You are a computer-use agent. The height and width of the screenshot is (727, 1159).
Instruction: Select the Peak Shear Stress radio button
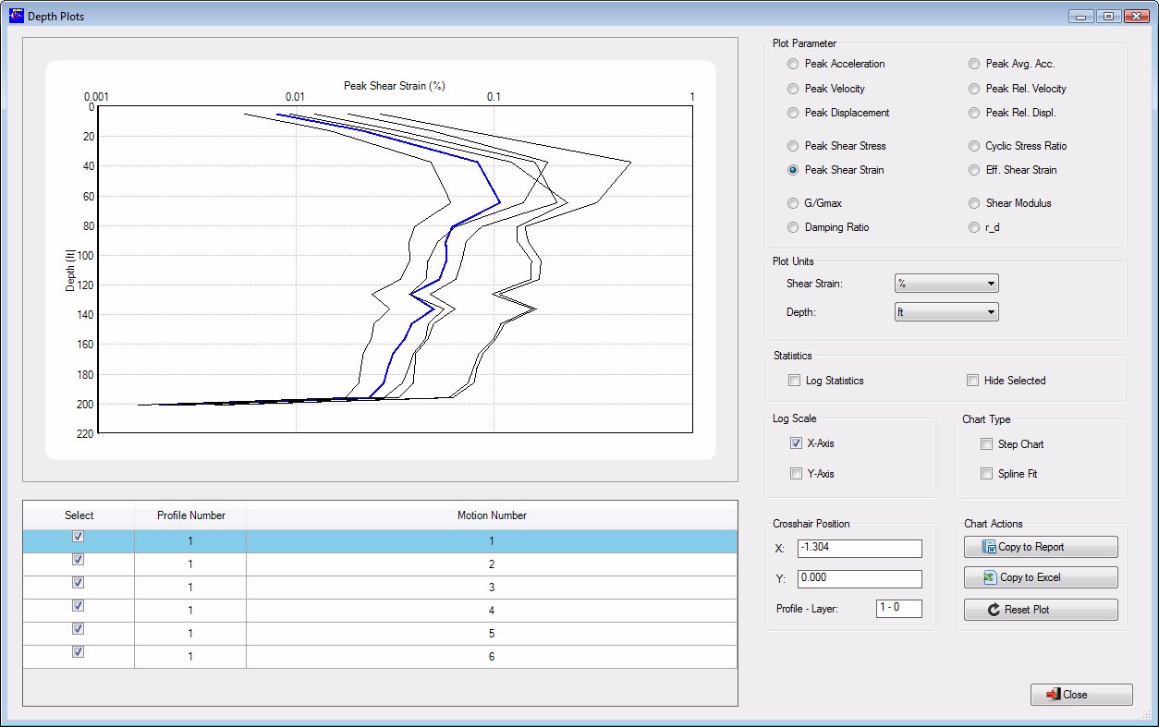pos(793,146)
